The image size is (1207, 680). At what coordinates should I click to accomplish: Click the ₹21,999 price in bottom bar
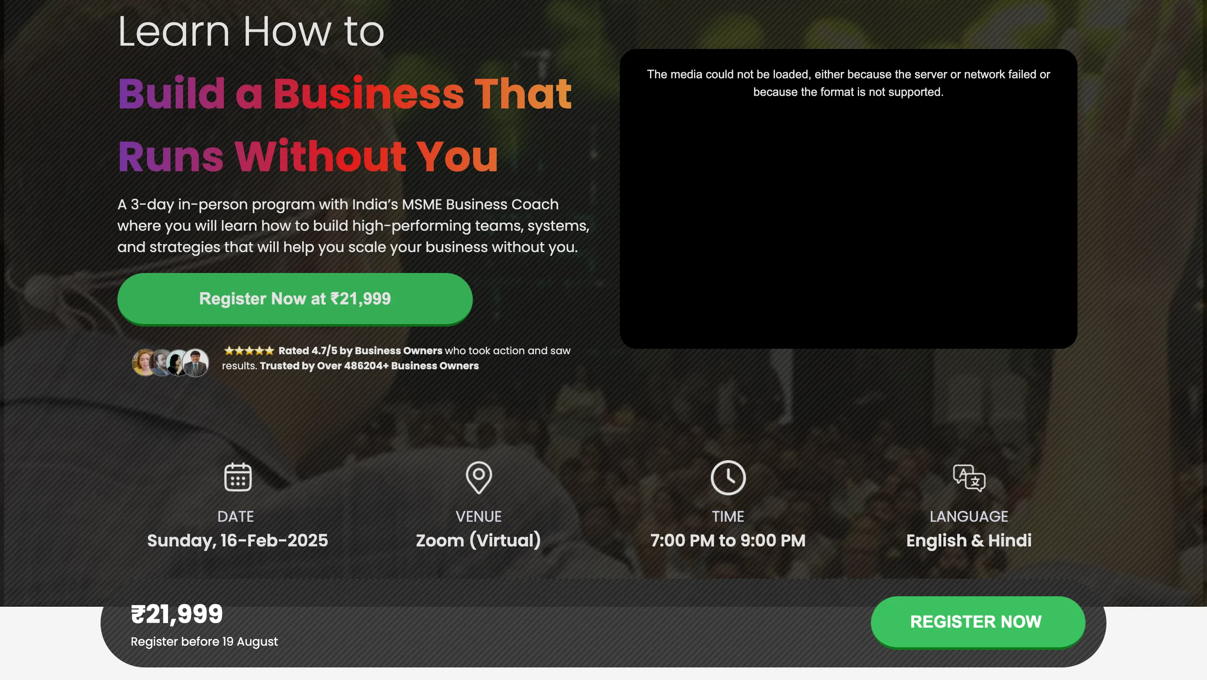(x=176, y=614)
